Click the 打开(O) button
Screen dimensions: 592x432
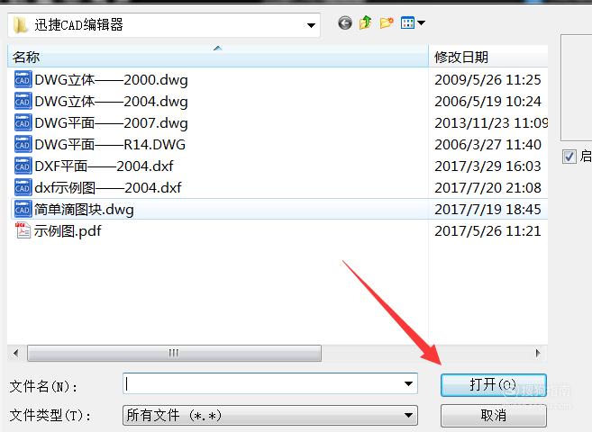point(493,385)
